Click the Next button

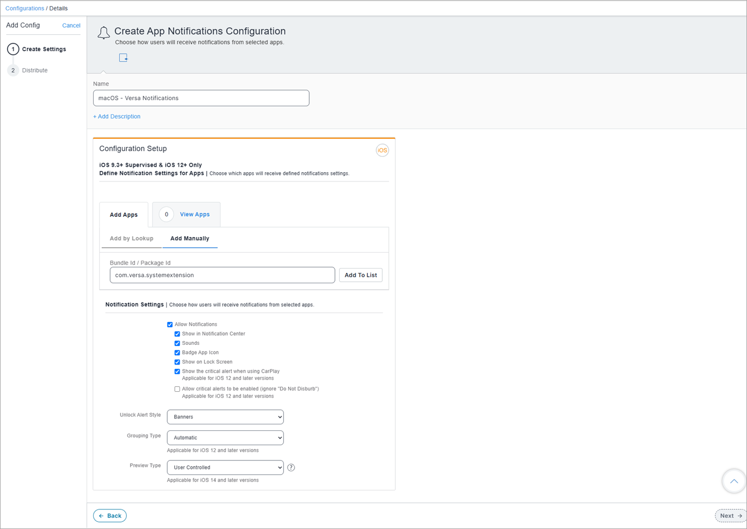[731, 515]
